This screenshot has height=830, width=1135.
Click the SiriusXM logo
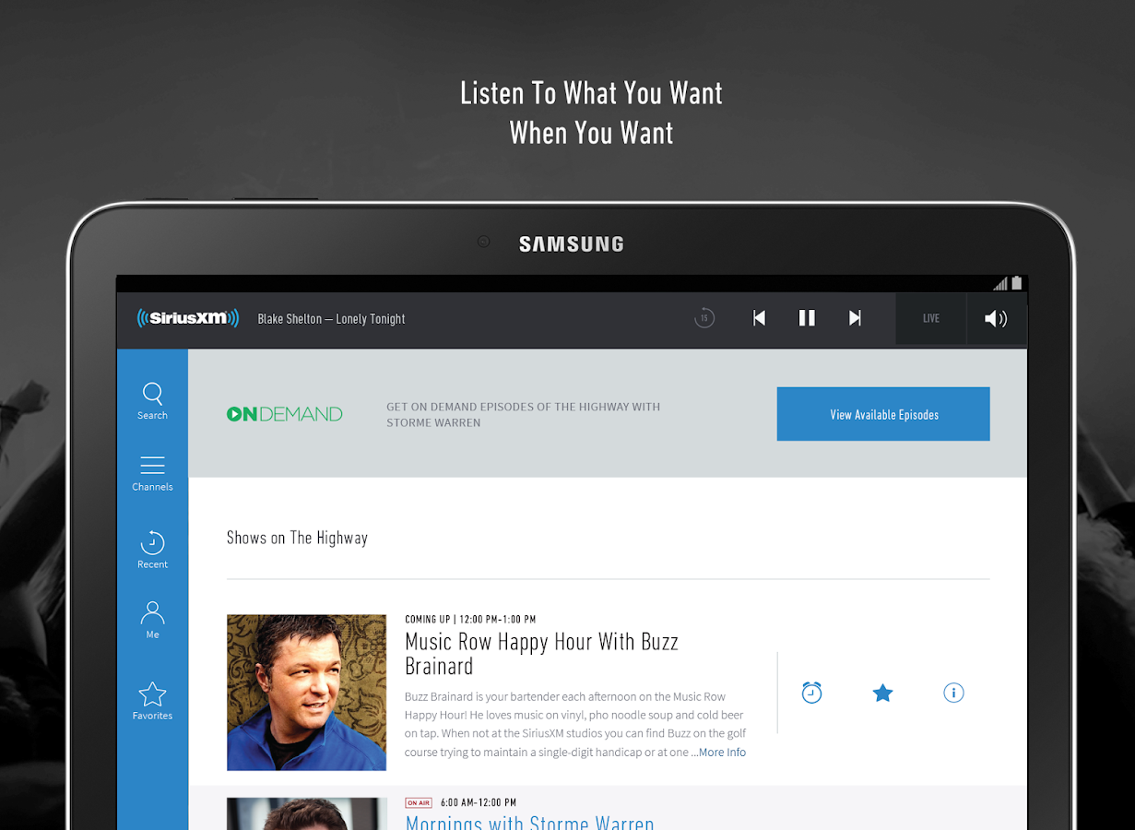[x=188, y=318]
